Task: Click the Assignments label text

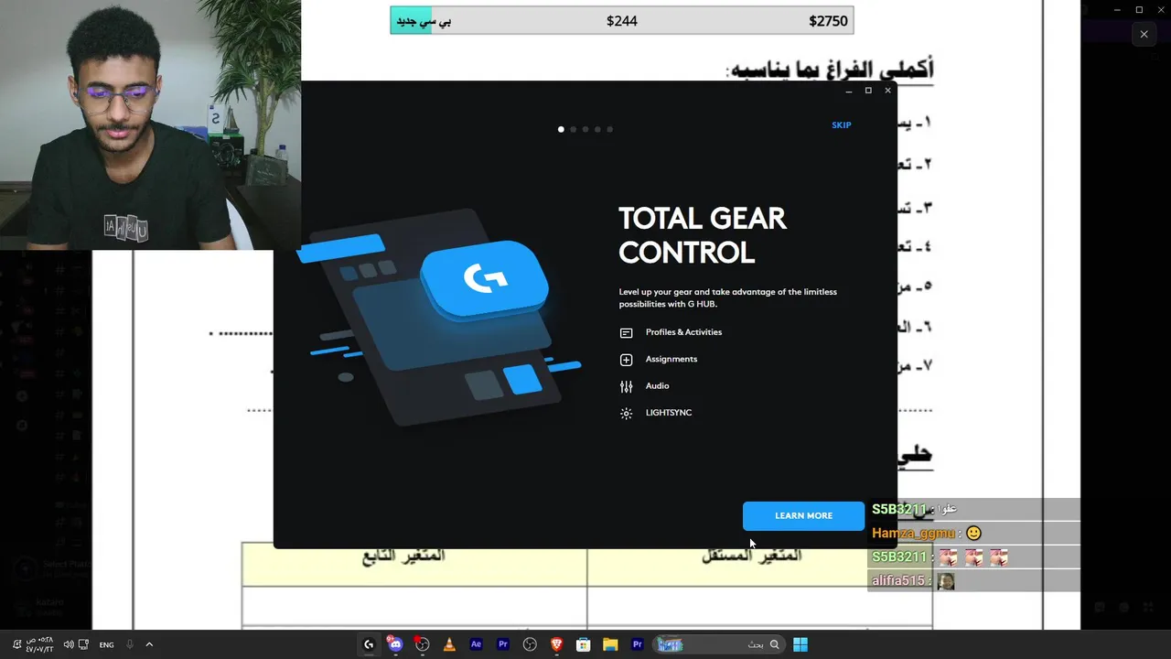Action: (671, 359)
